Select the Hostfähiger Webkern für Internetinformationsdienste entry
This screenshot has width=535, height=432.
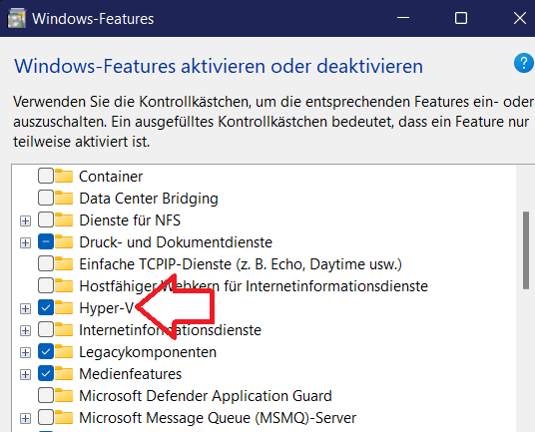point(254,286)
